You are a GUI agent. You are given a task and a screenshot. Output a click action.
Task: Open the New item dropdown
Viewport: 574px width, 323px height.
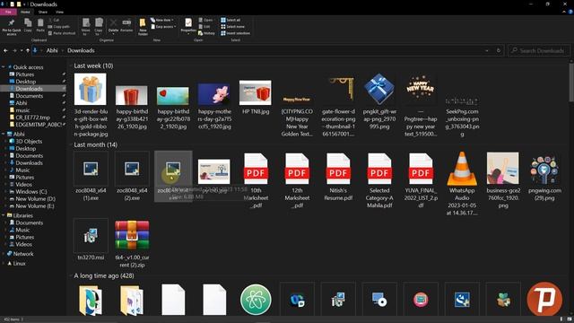click(x=162, y=20)
